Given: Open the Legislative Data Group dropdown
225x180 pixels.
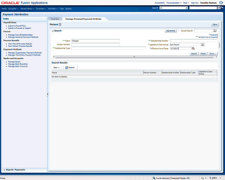Looking at the screenshot, I should coord(202,45).
